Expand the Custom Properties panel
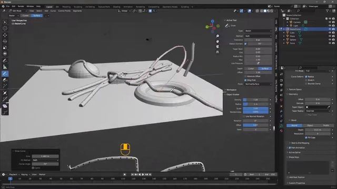Image resolution: width=337 pixels, height=189 pixels. (x=296, y=183)
